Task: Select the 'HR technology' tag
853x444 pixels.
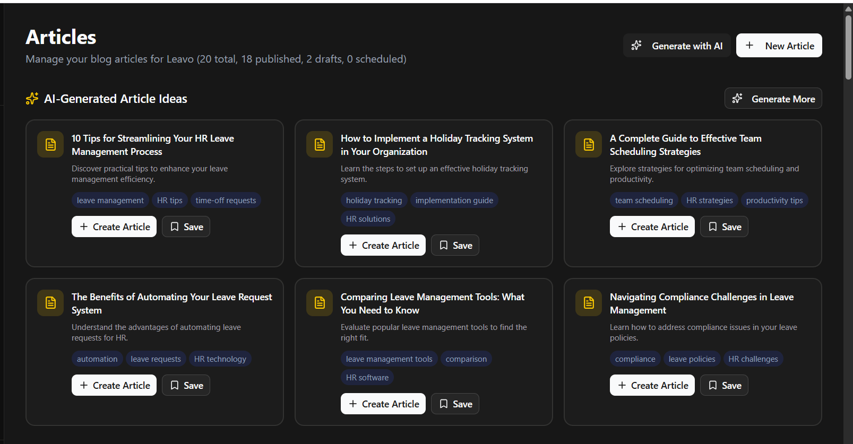Action: pyautogui.click(x=220, y=359)
